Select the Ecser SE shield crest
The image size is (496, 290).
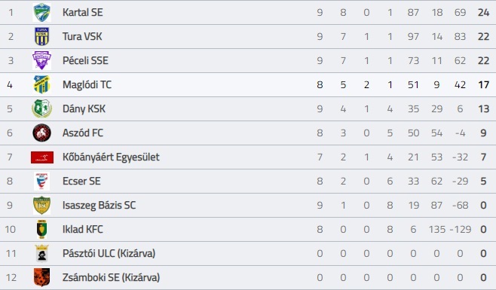(x=41, y=181)
